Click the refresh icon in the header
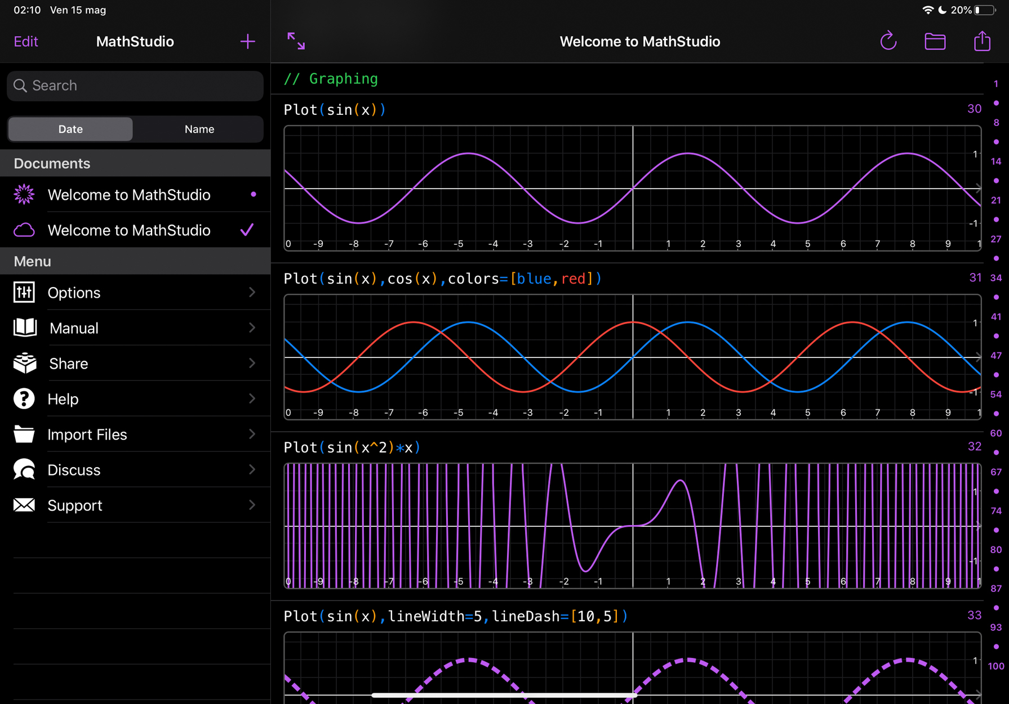Image resolution: width=1009 pixels, height=704 pixels. [x=888, y=41]
